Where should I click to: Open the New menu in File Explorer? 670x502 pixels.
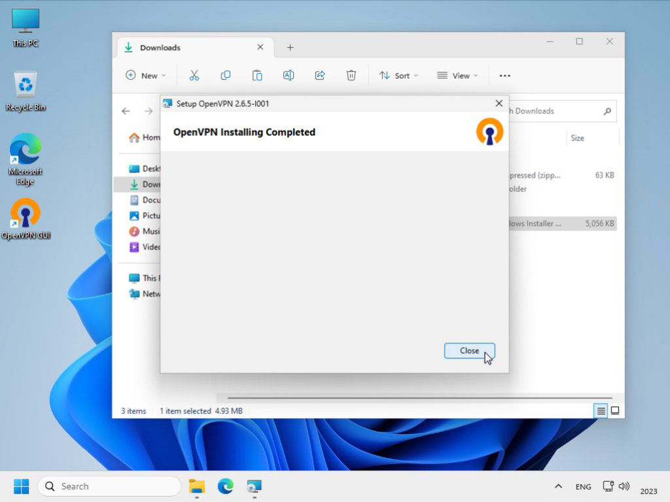pyautogui.click(x=145, y=76)
